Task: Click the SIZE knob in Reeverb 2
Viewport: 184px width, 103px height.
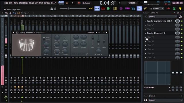Action: [57, 44]
